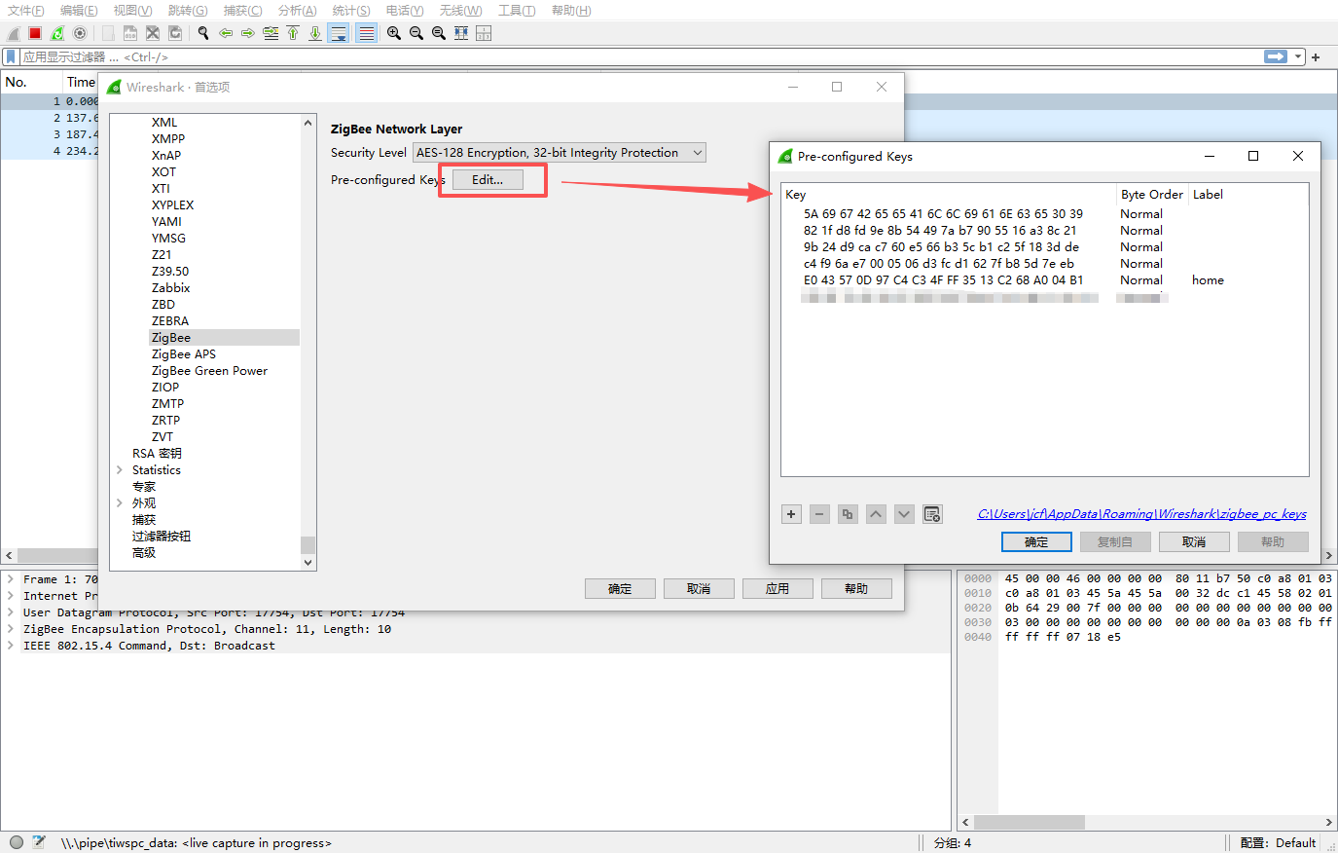Cancel the Pre-configured Keys dialog with 取消
The width and height of the screenshot is (1338, 853).
click(1194, 542)
